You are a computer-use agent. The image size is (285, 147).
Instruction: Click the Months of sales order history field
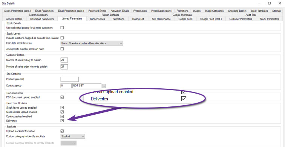pos(64,67)
